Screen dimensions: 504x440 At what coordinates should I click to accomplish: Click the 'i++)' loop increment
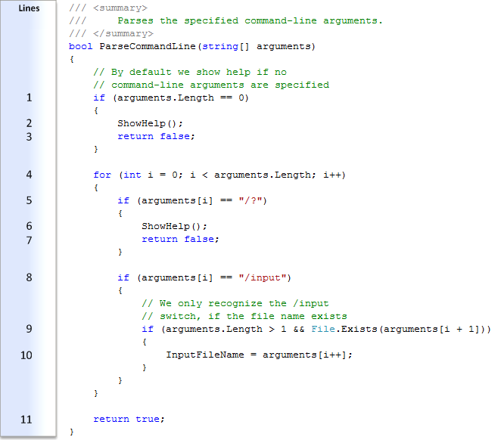(334, 175)
